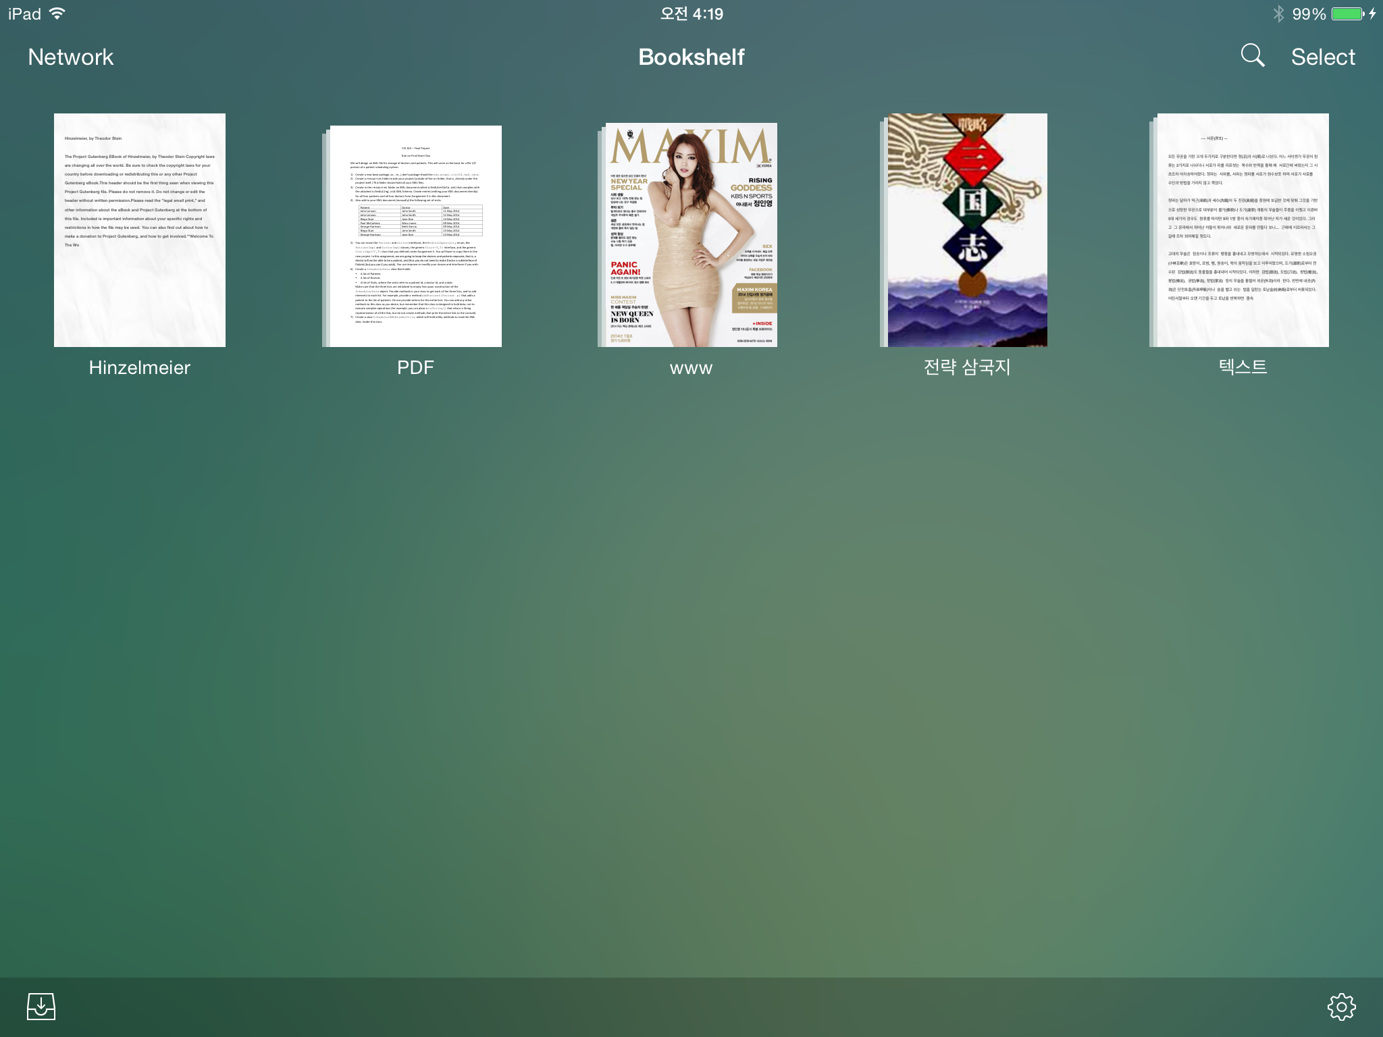This screenshot has width=1383, height=1037.
Task: Tap the 텍스트 title label
Action: pyautogui.click(x=1242, y=367)
